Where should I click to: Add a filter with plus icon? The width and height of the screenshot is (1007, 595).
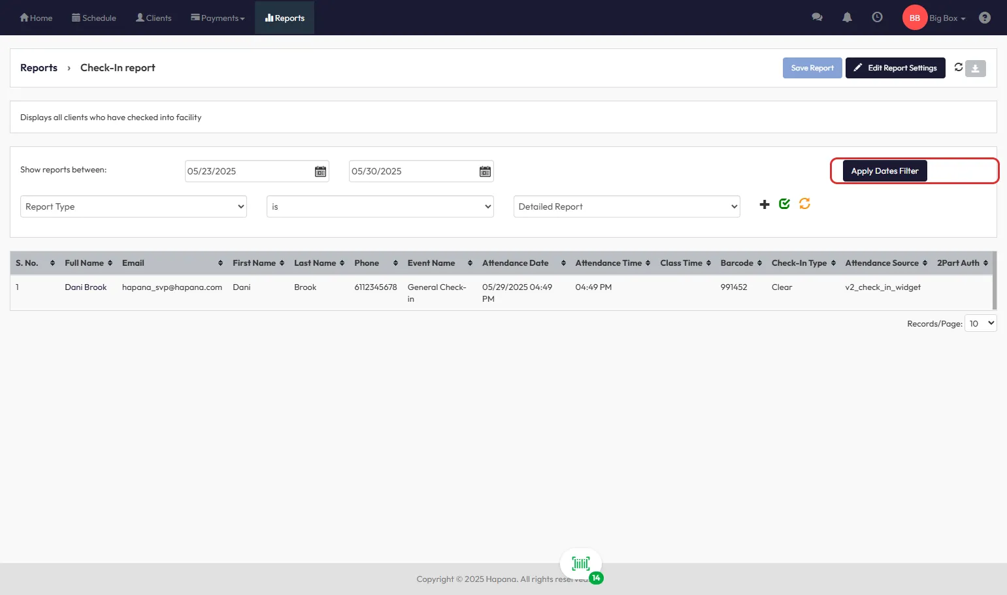click(x=765, y=204)
